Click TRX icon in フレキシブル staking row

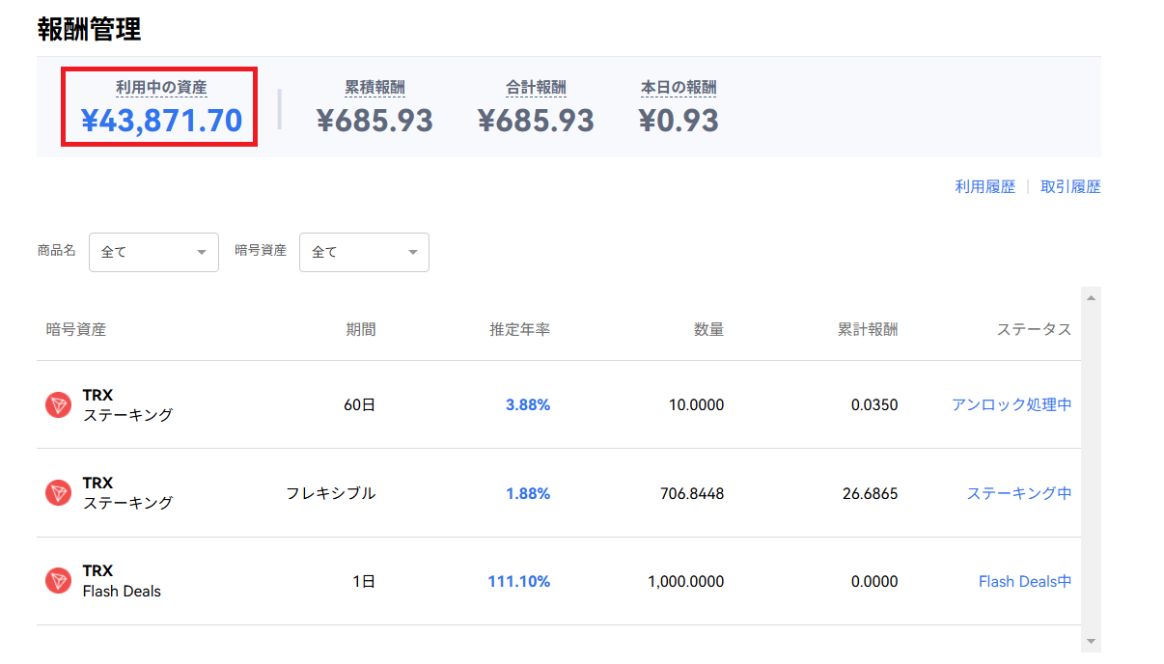pyautogui.click(x=59, y=493)
